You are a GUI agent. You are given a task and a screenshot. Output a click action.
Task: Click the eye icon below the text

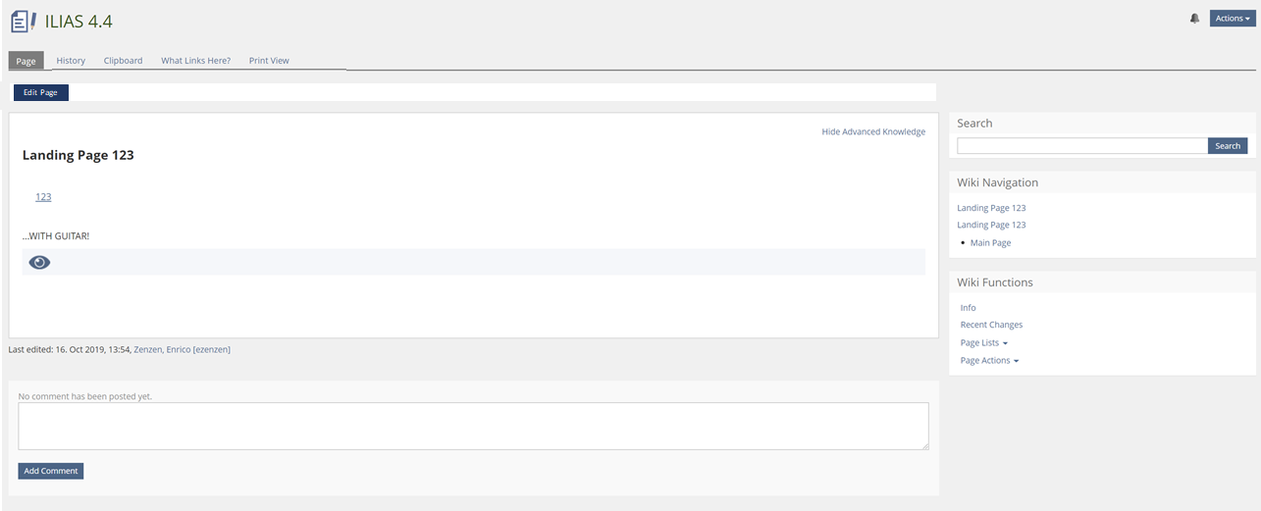click(39, 262)
